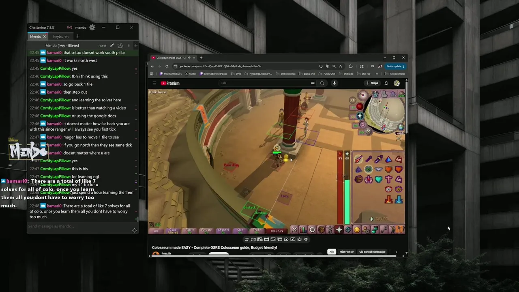
Task: Open the All Bookmarks folder
Action: [395, 74]
